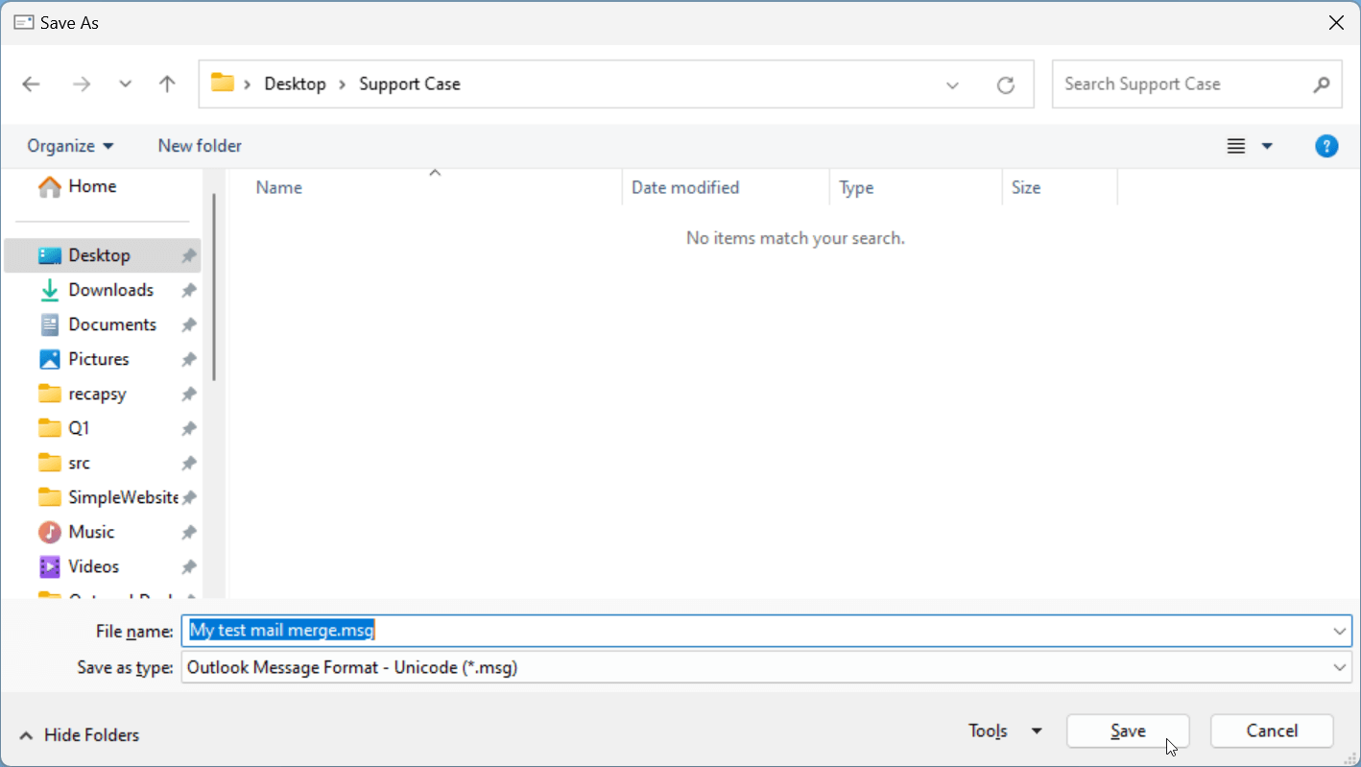This screenshot has width=1361, height=767.
Task: Unpin Desktop using its pin icon
Action: (x=189, y=255)
